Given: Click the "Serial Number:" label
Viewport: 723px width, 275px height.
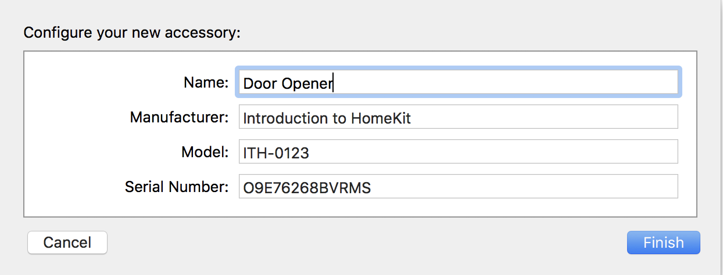Looking at the screenshot, I should click(x=177, y=187).
